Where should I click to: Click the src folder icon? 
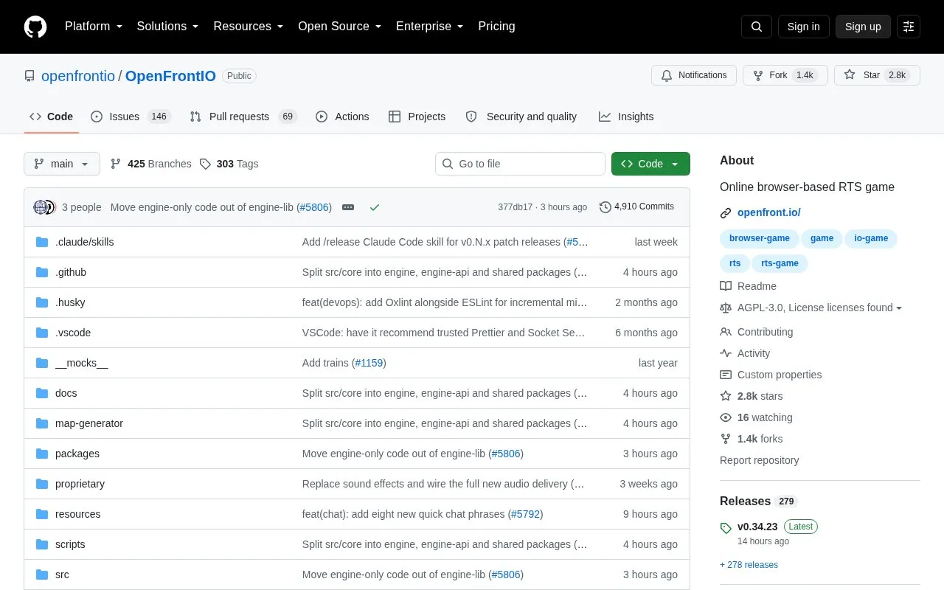(42, 575)
